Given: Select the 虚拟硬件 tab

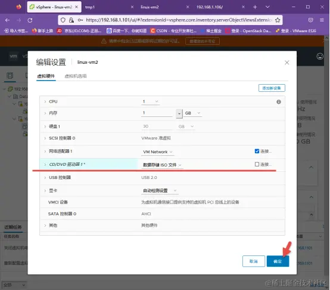Looking at the screenshot, I should (x=46, y=76).
